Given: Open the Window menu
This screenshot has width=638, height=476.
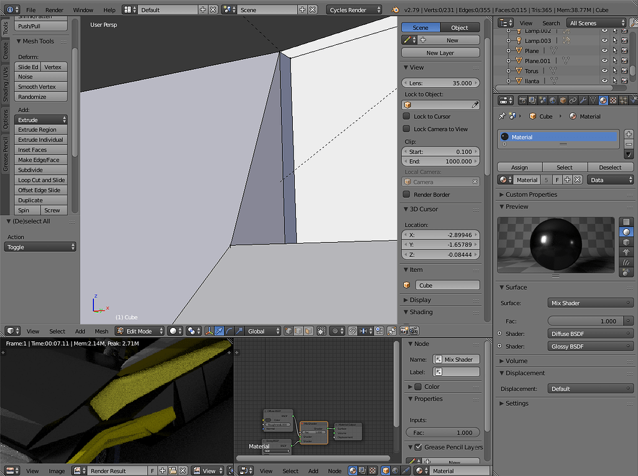Looking at the screenshot, I should tap(83, 10).
